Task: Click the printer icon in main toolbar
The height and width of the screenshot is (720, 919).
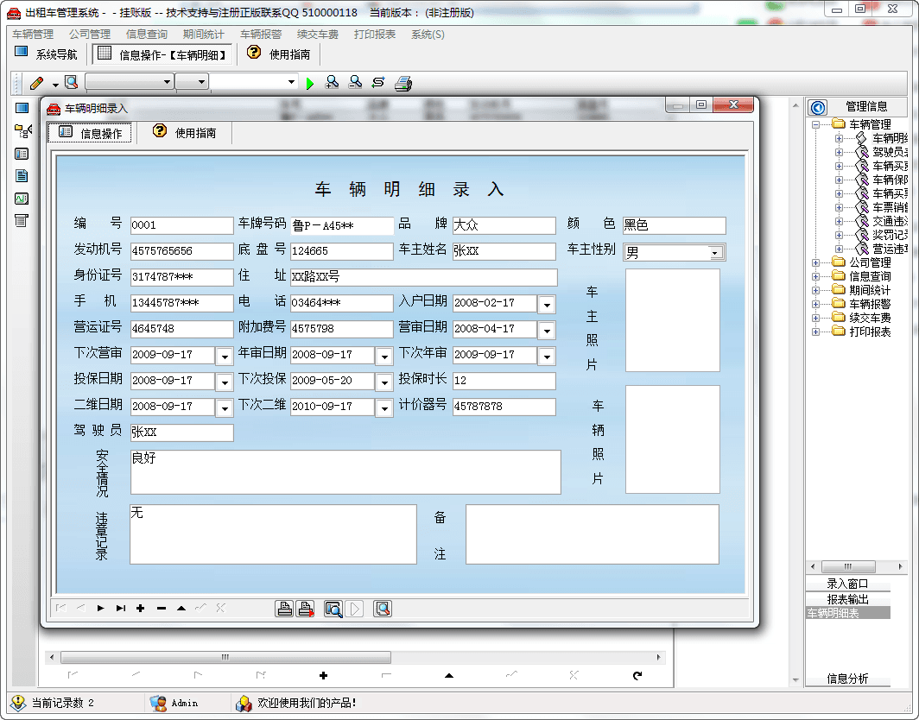Action: tap(403, 83)
